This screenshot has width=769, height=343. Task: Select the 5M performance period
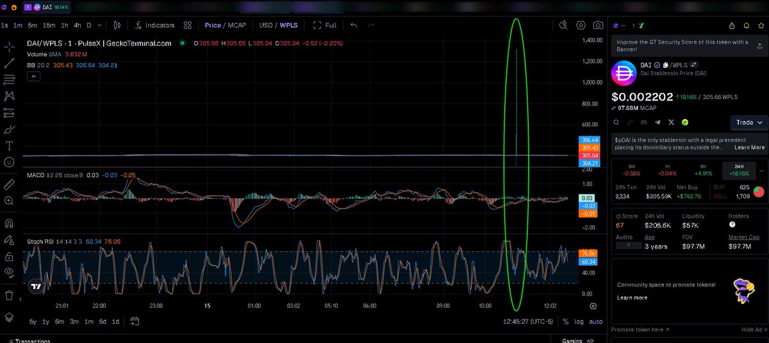click(x=631, y=170)
